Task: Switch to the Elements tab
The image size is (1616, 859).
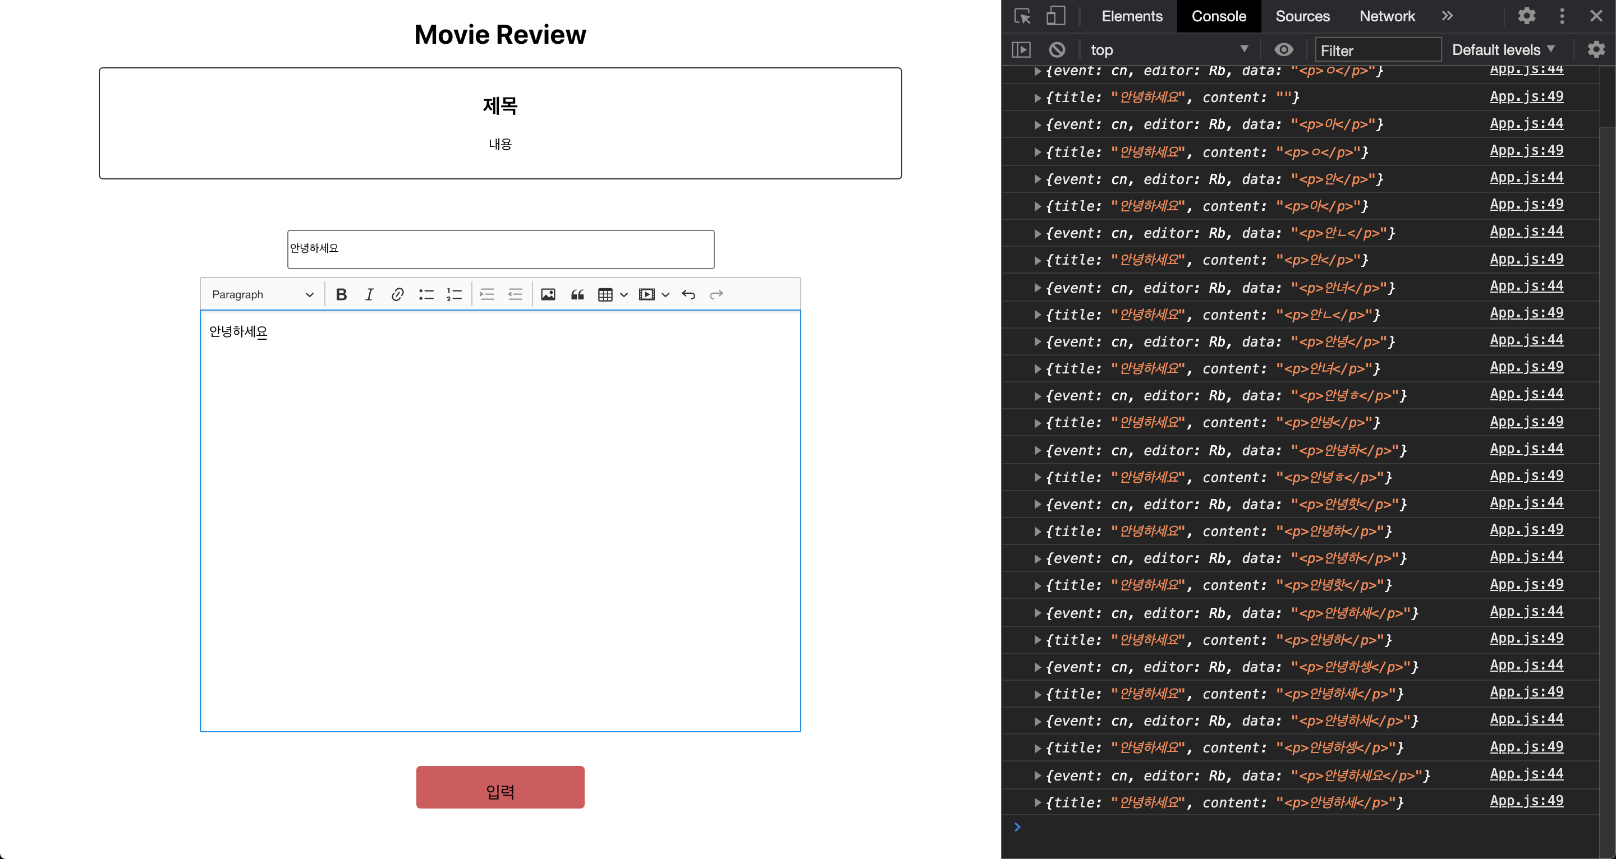Action: click(1132, 16)
